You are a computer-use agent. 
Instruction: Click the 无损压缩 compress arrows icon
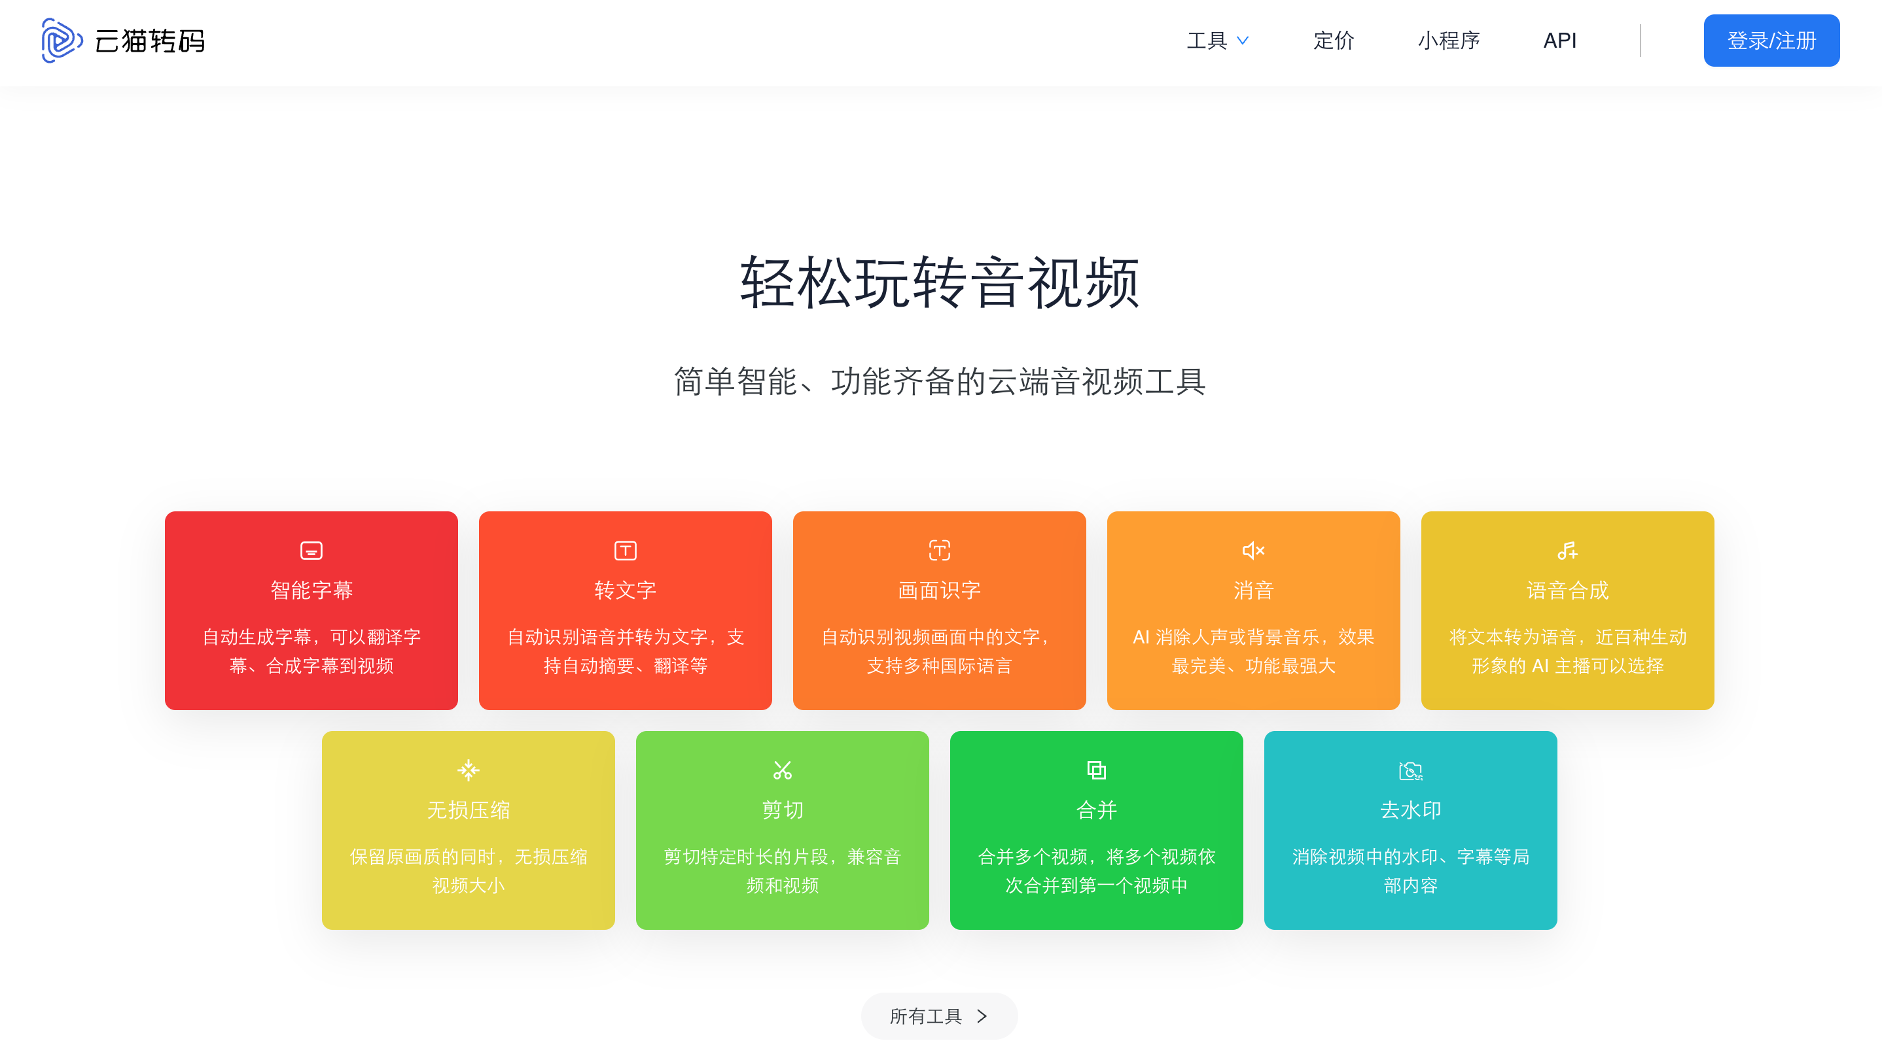coord(469,770)
